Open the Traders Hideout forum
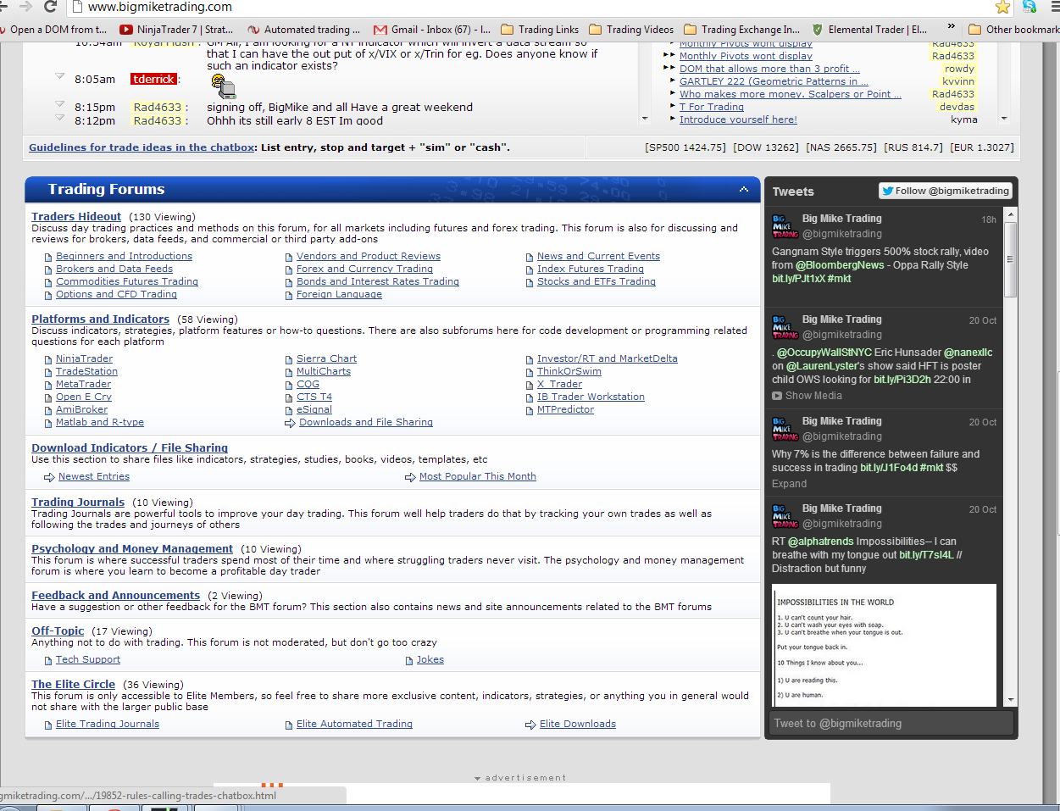Image resolution: width=1060 pixels, height=811 pixels. (x=76, y=217)
